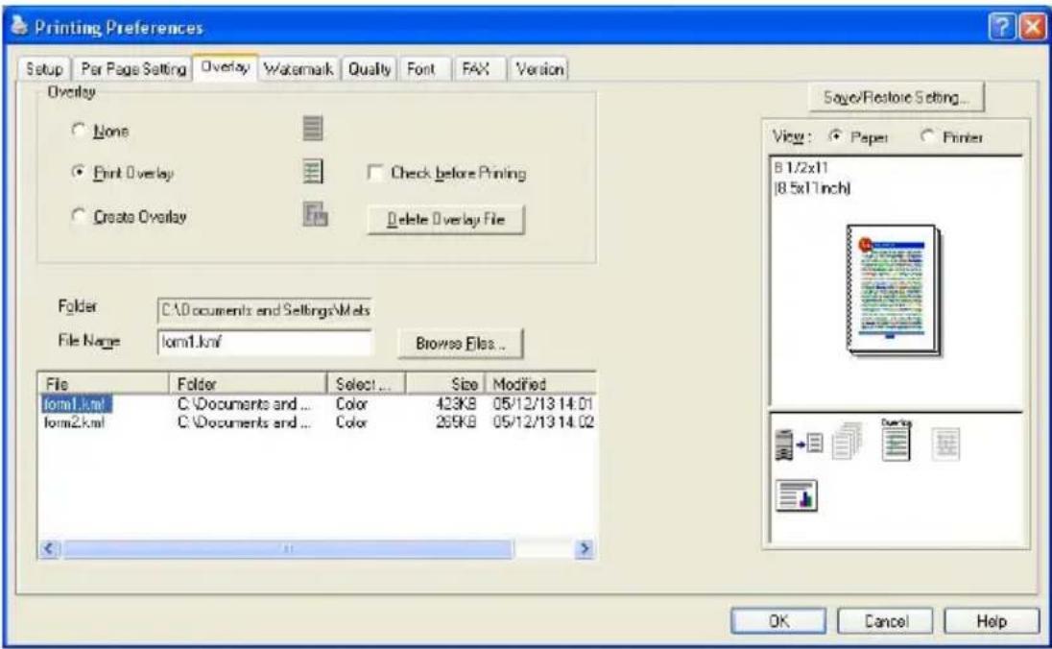Enable Check before Printing checkbox
The height and width of the screenshot is (649, 1052).
tap(375, 173)
